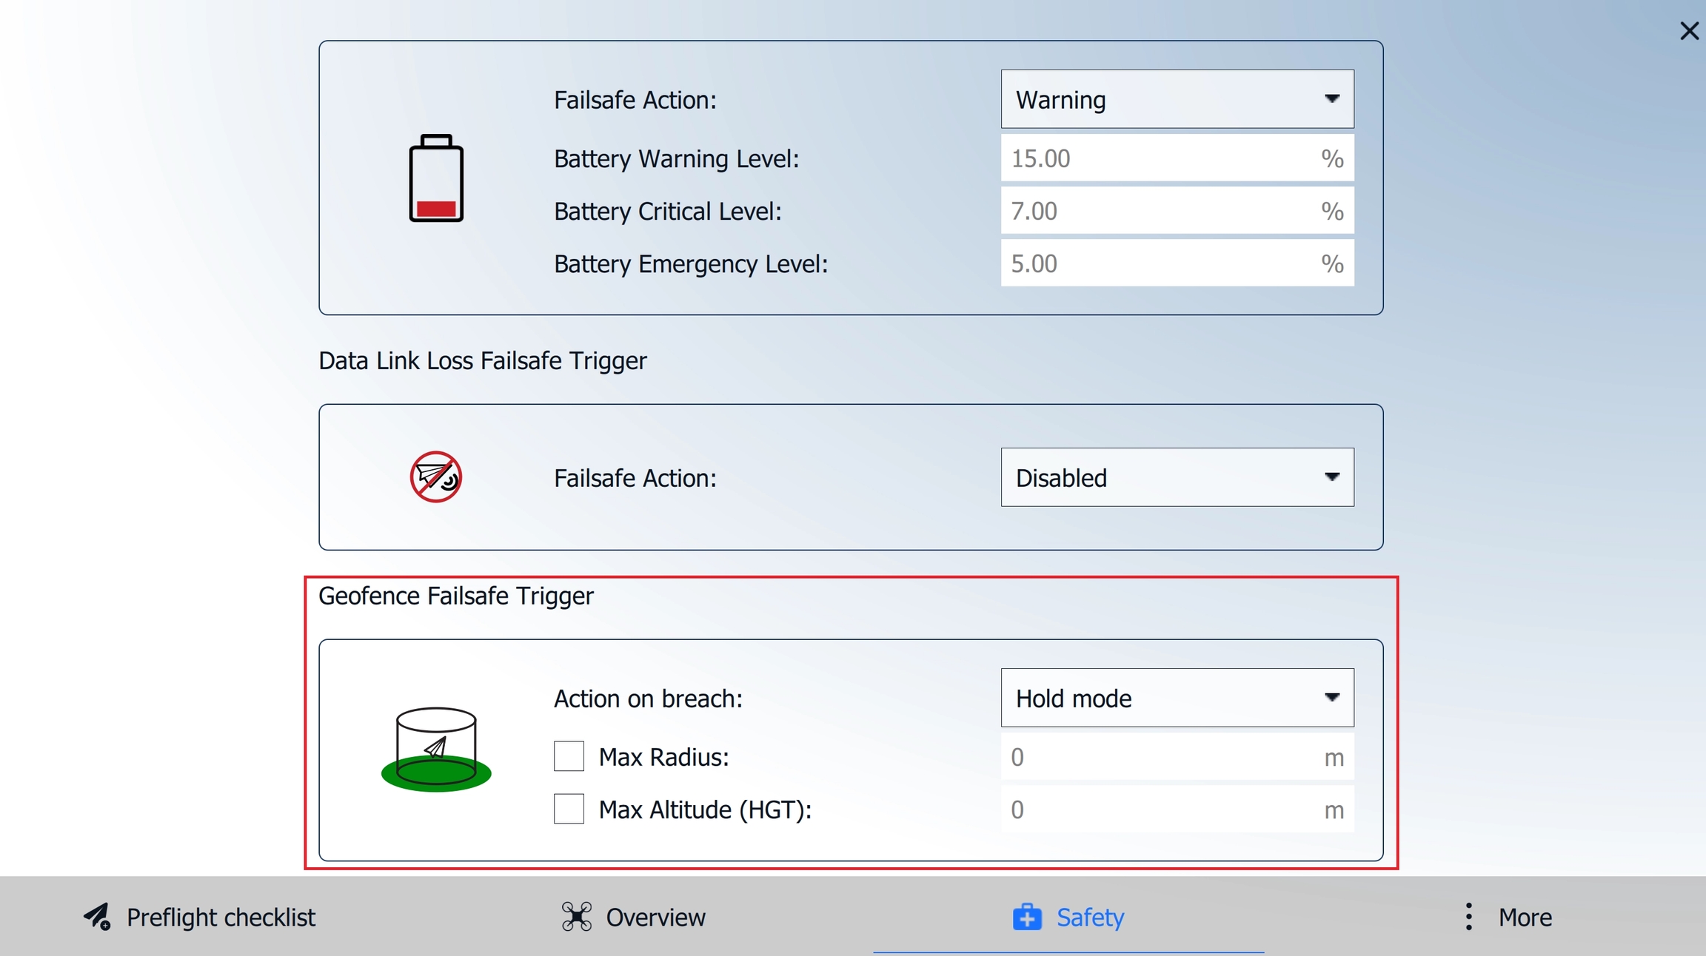1706x956 pixels.
Task: Open the Preflight checklist tab
Action: click(220, 918)
